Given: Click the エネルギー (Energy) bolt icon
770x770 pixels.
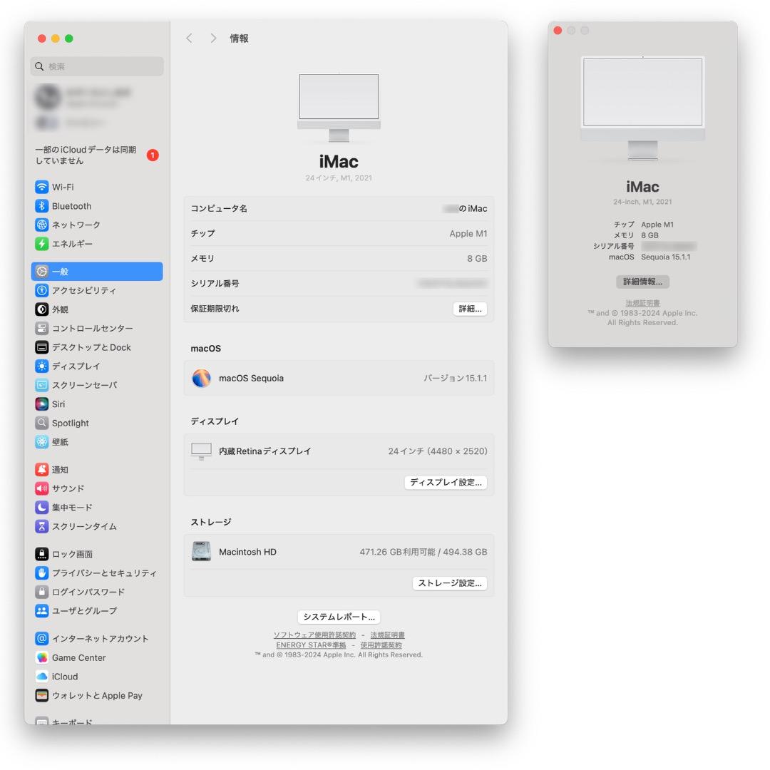Looking at the screenshot, I should (x=41, y=243).
